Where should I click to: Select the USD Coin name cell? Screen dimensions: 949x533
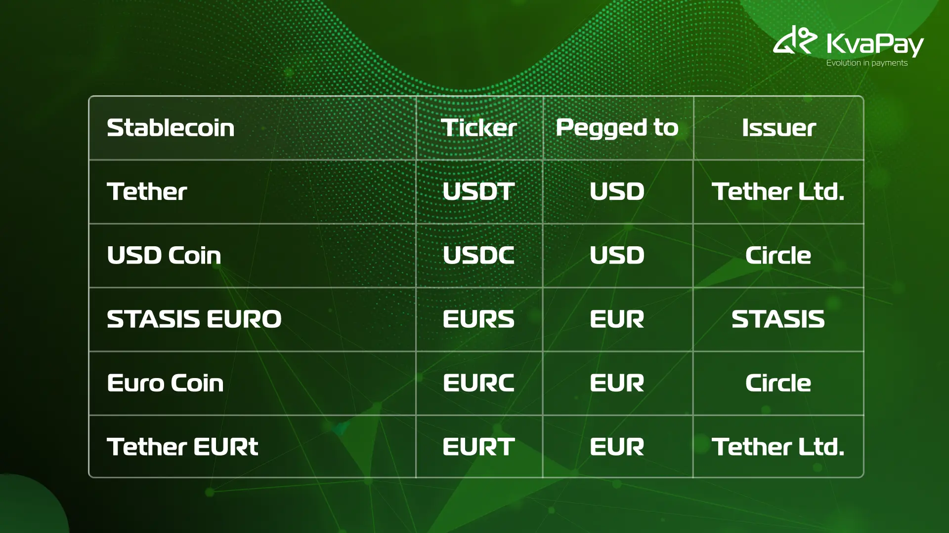(164, 255)
